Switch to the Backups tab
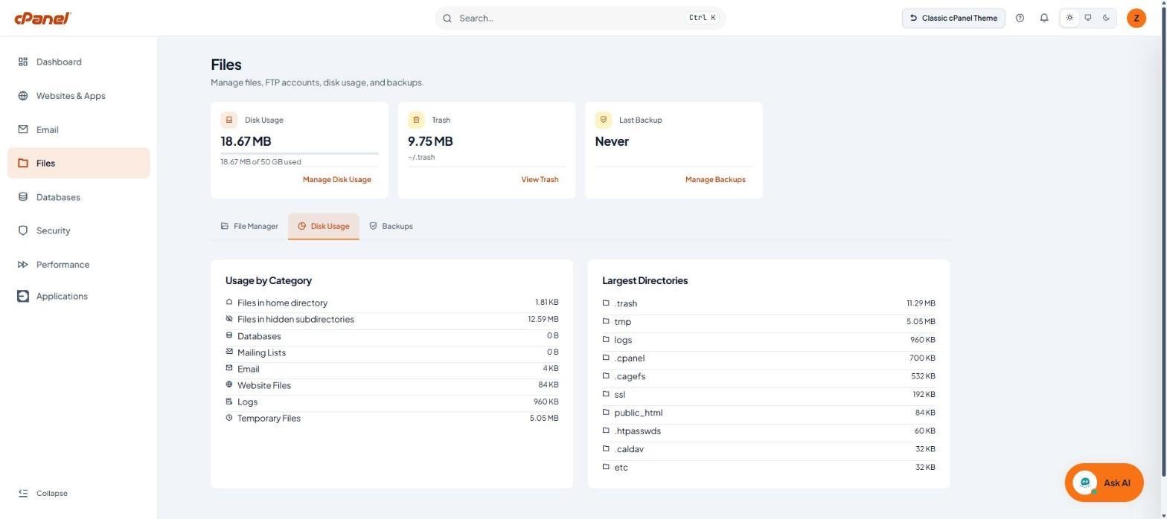The height and width of the screenshot is (519, 1167). [x=391, y=226]
